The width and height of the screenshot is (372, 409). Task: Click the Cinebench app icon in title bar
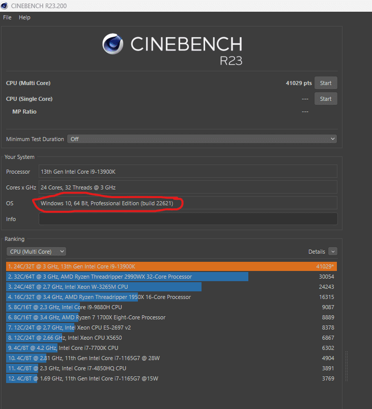5,6
